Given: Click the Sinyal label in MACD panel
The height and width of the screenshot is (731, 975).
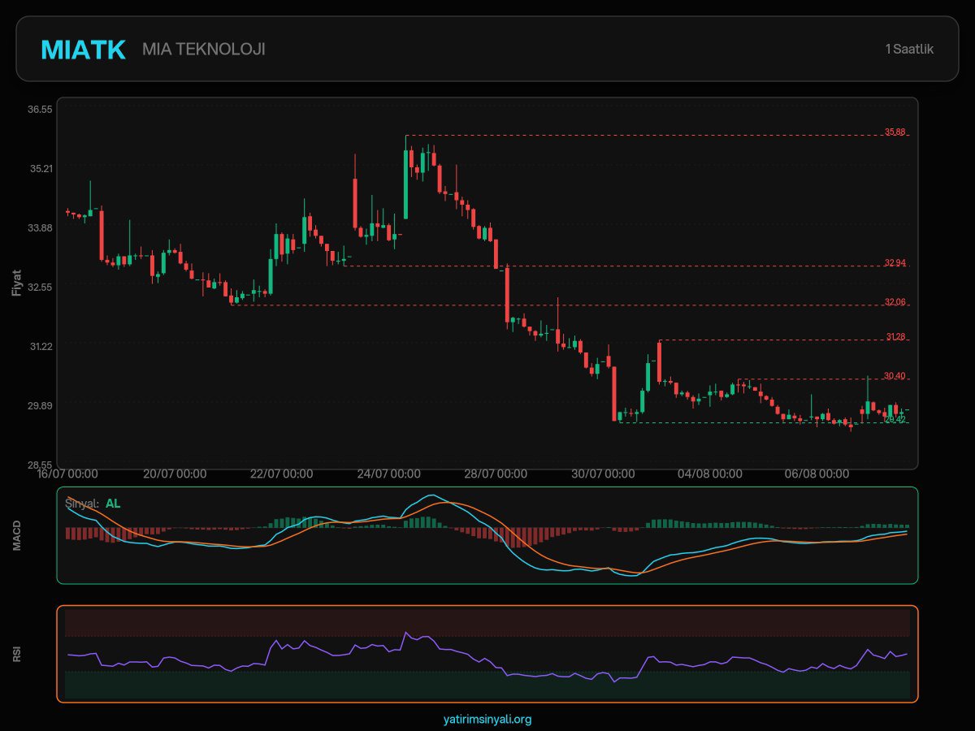Looking at the screenshot, I should [x=82, y=504].
